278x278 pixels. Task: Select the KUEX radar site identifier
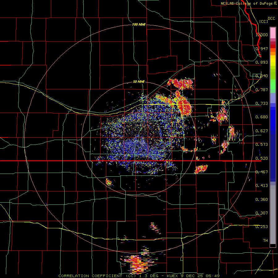point(172,276)
